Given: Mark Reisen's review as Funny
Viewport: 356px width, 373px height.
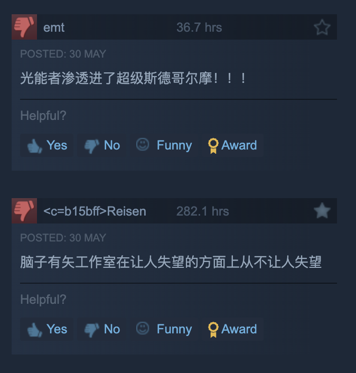Looking at the screenshot, I should [x=164, y=329].
